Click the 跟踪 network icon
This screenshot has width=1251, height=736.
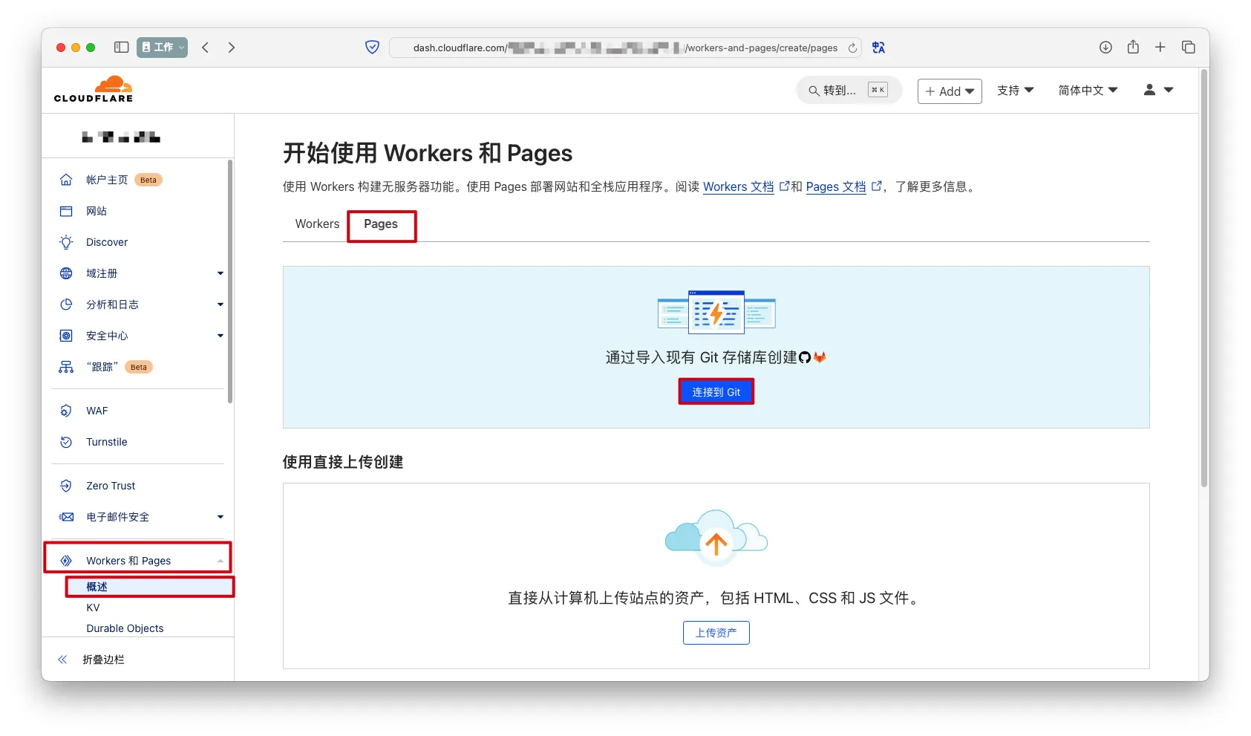point(66,367)
